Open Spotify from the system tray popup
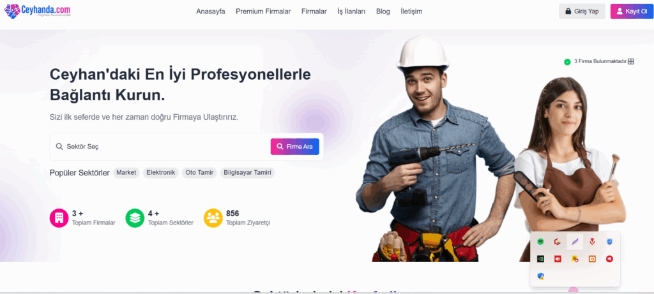This screenshot has height=294, width=654. pos(540,242)
